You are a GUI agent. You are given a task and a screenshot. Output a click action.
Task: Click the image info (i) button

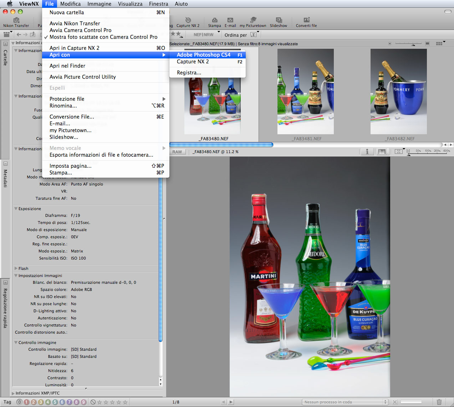click(x=367, y=152)
